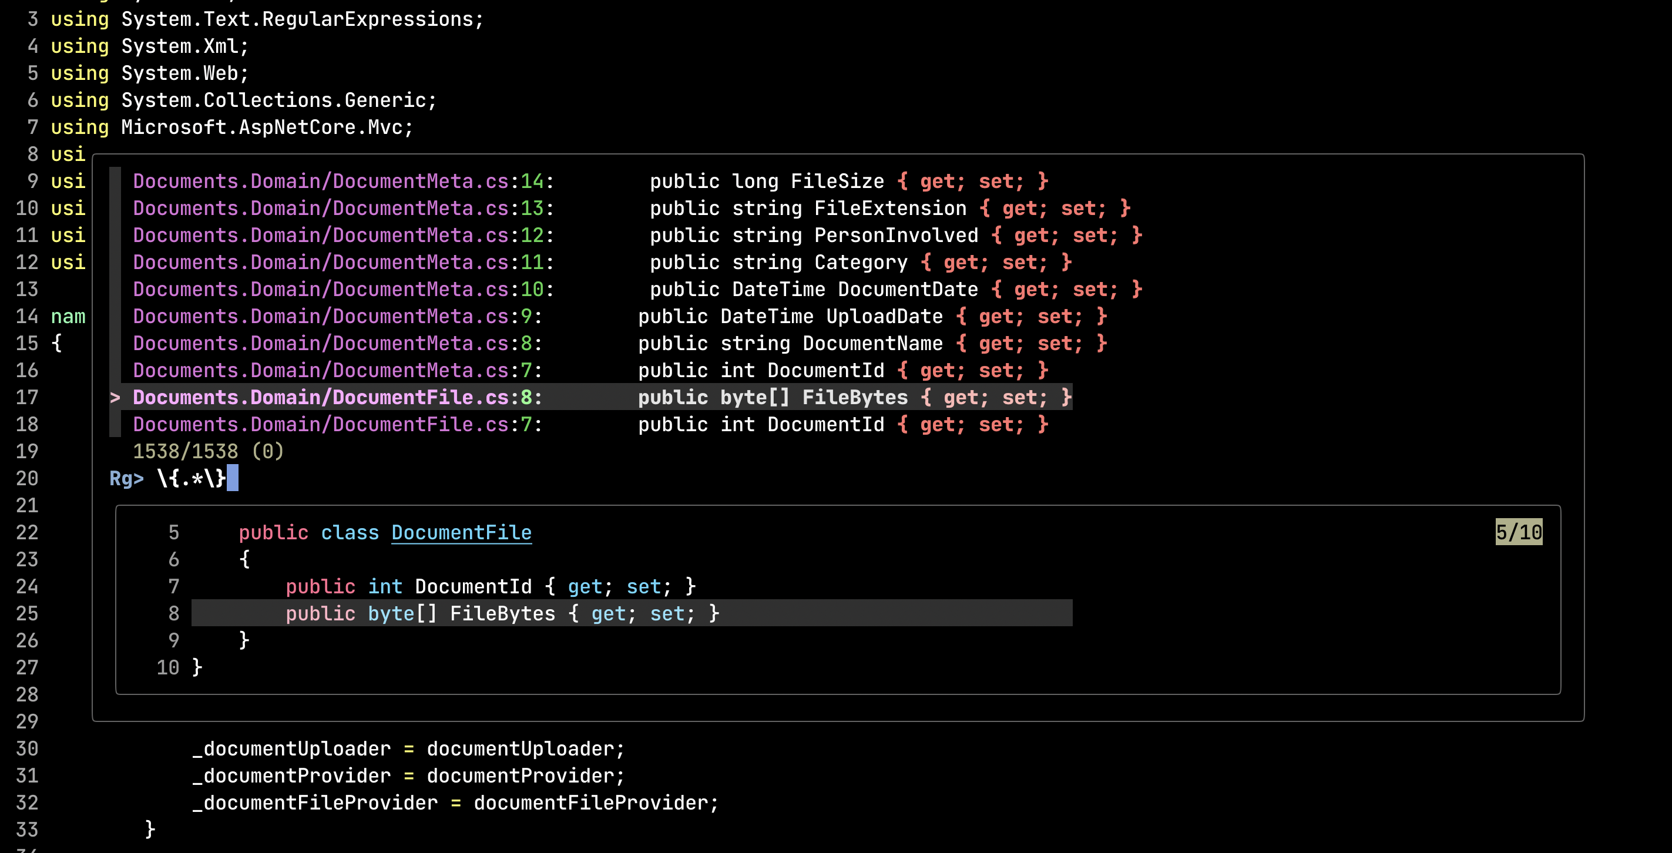Click the 'using System.Text.RegularExpressions;' line
1672x853 pixels.
tap(267, 19)
